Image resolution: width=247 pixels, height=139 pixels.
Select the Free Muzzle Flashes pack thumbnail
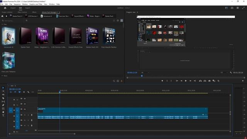(109, 36)
